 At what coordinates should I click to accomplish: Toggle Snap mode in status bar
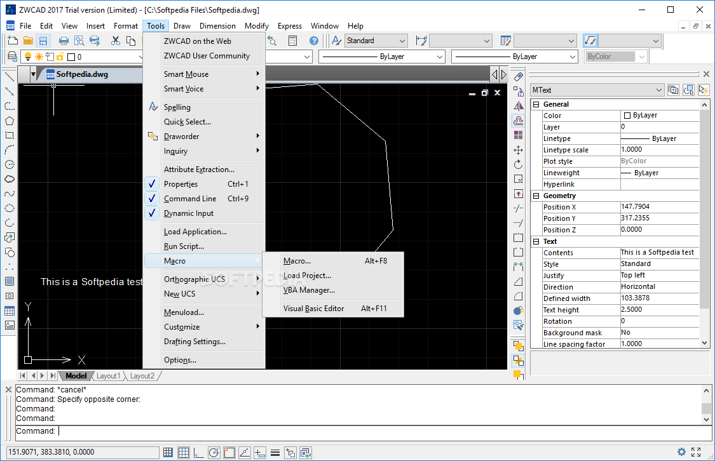coord(168,452)
